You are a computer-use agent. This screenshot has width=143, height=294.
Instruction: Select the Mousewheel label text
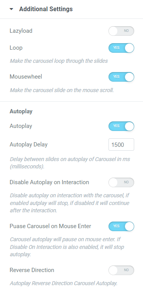click(26, 77)
